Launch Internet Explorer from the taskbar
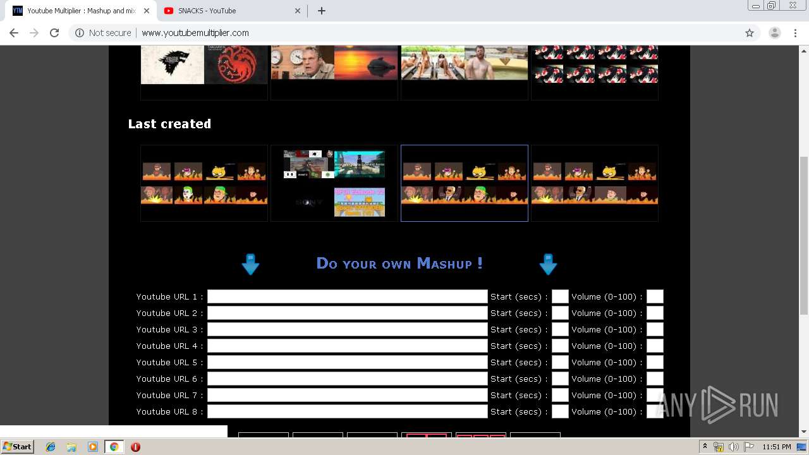This screenshot has width=809, height=455. (x=51, y=447)
